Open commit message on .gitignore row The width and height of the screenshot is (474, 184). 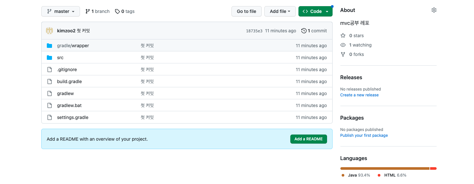point(147,70)
